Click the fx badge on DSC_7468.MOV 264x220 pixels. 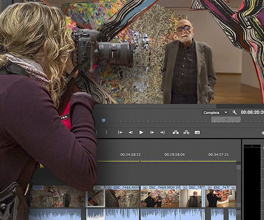(x=110, y=188)
